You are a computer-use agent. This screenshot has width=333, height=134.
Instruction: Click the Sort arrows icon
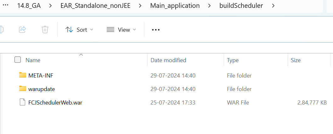(69, 29)
